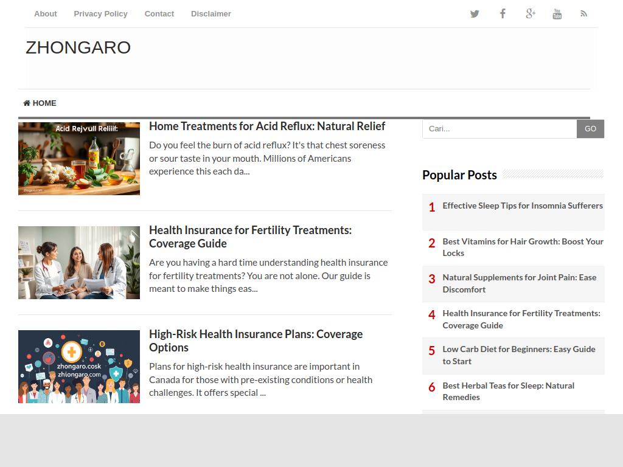
Task: Focus the Cari search input field
Action: coord(499,129)
